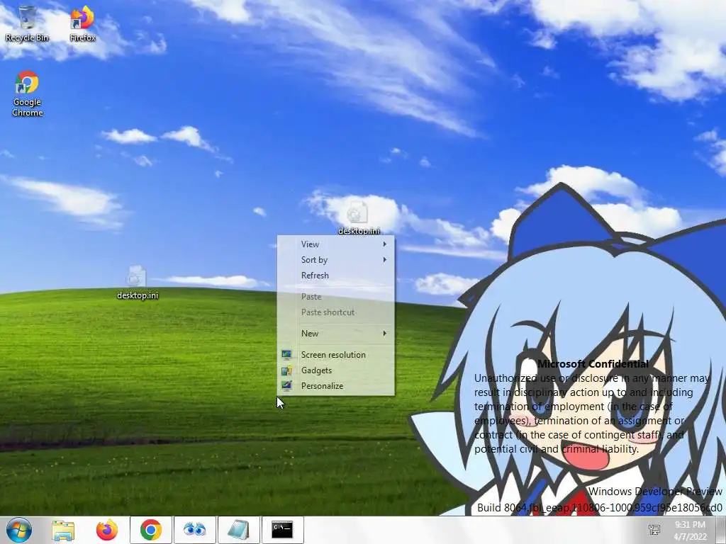
Task: Click the Gadgets menu icon
Action: (286, 370)
